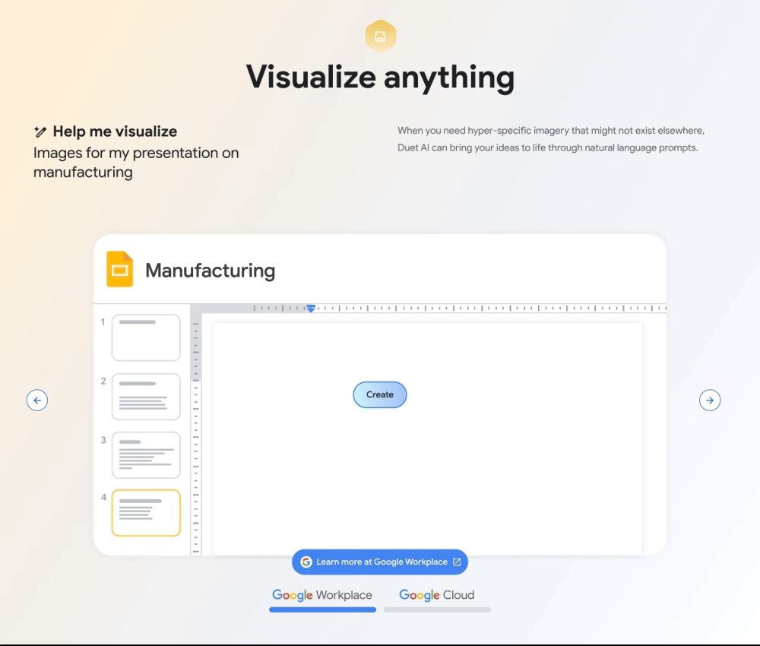This screenshot has width=760, height=646.
Task: Switch to the Google Workplace tab
Action: point(322,599)
